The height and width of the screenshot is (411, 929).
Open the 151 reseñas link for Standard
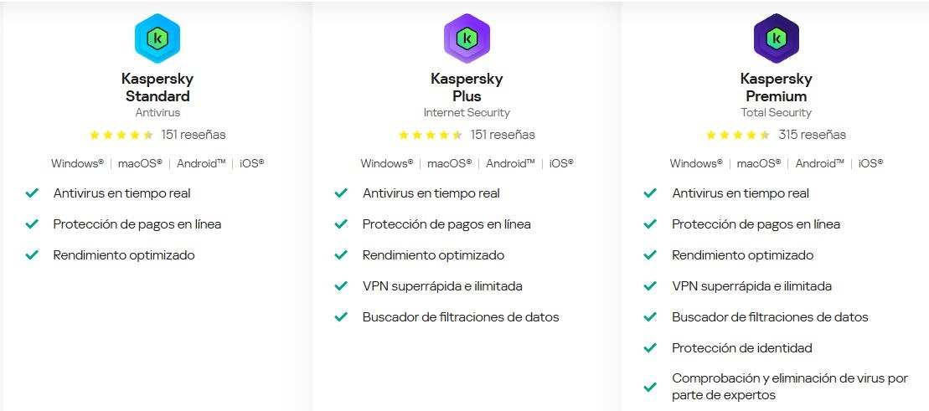tap(194, 135)
